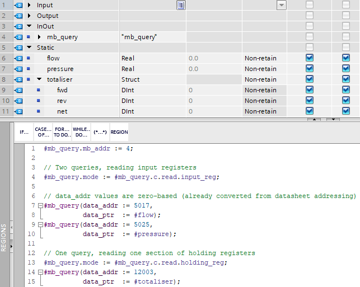Click the interface icon in the flow row
The image size is (360, 287).
18,58
